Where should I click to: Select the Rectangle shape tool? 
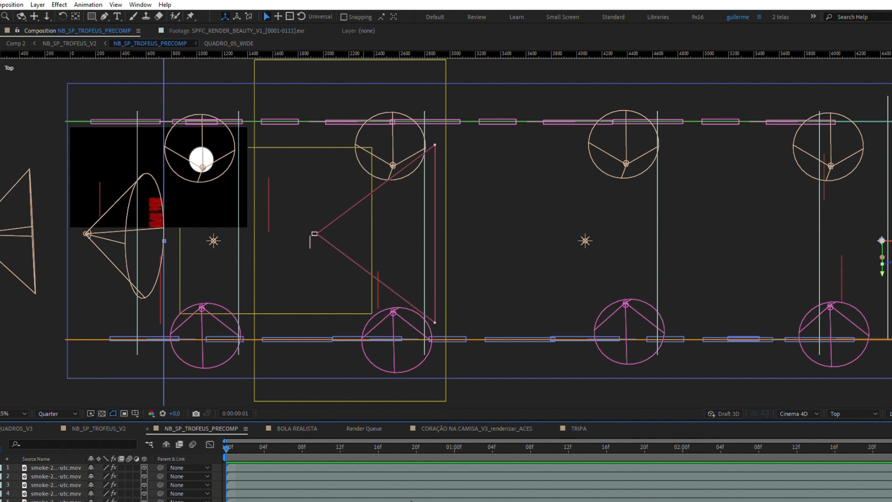pyautogui.click(x=92, y=16)
